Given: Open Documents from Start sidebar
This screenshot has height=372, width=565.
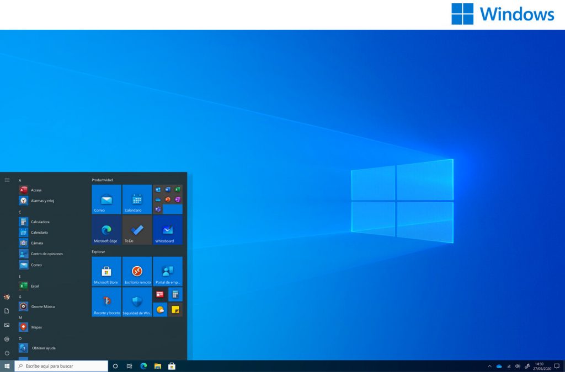Looking at the screenshot, I should [x=7, y=311].
